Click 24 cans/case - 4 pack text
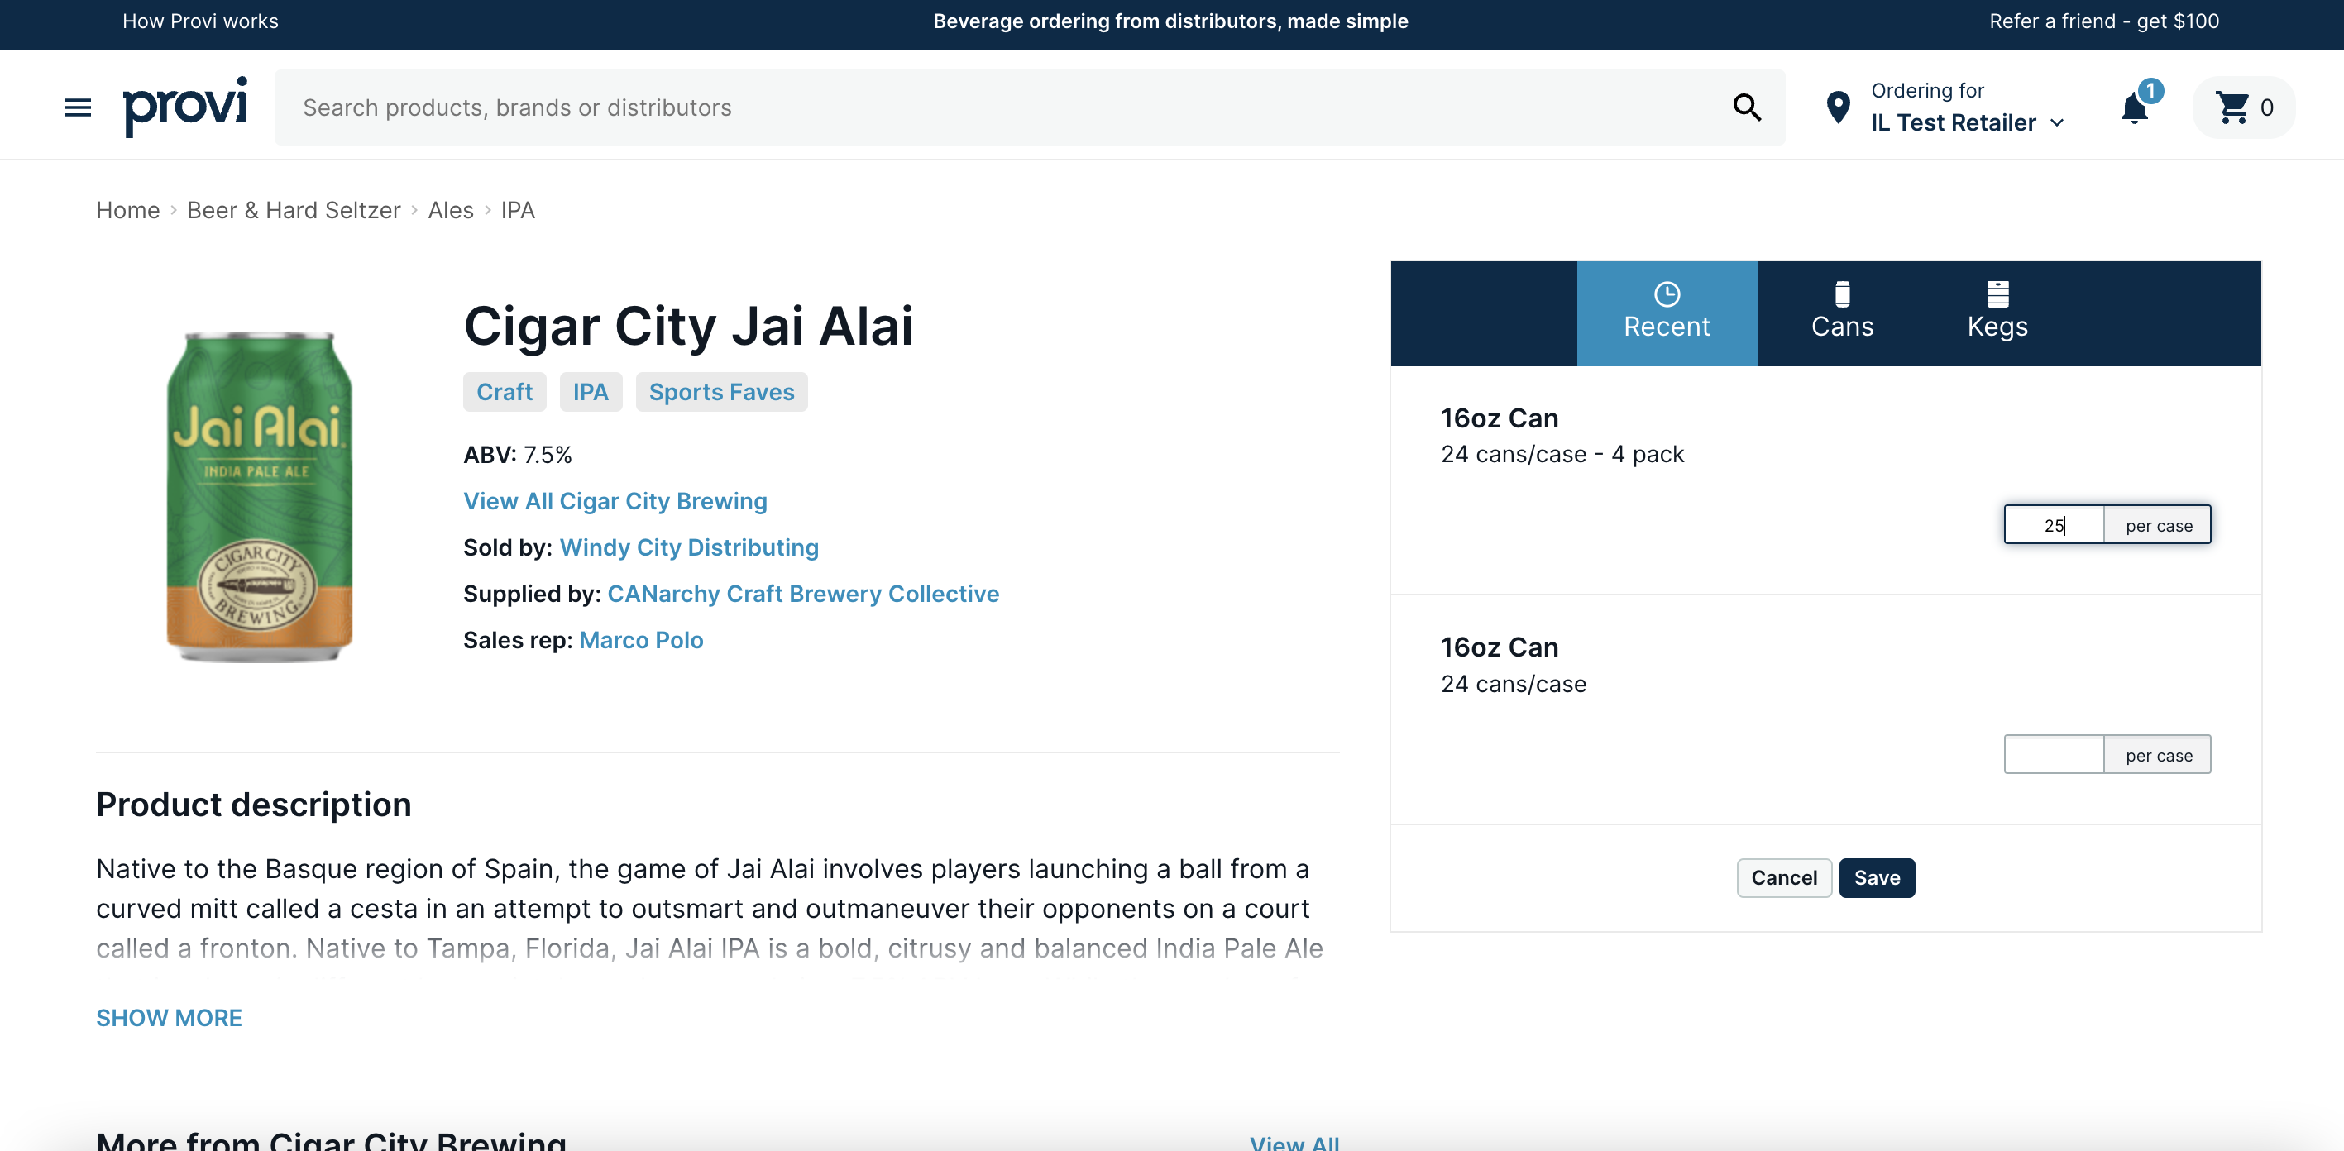The height and width of the screenshot is (1151, 2344). tap(1562, 454)
